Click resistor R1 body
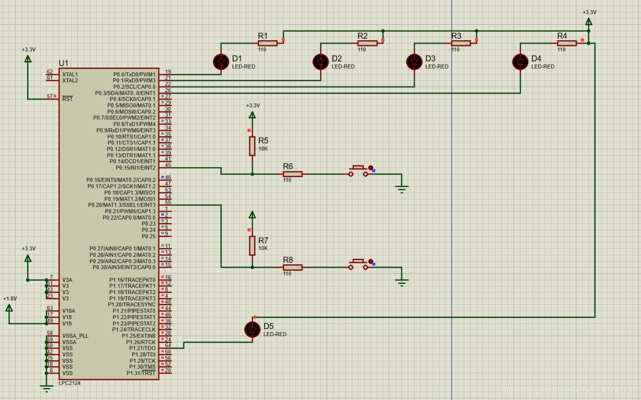This screenshot has height=400, width=641. [267, 43]
